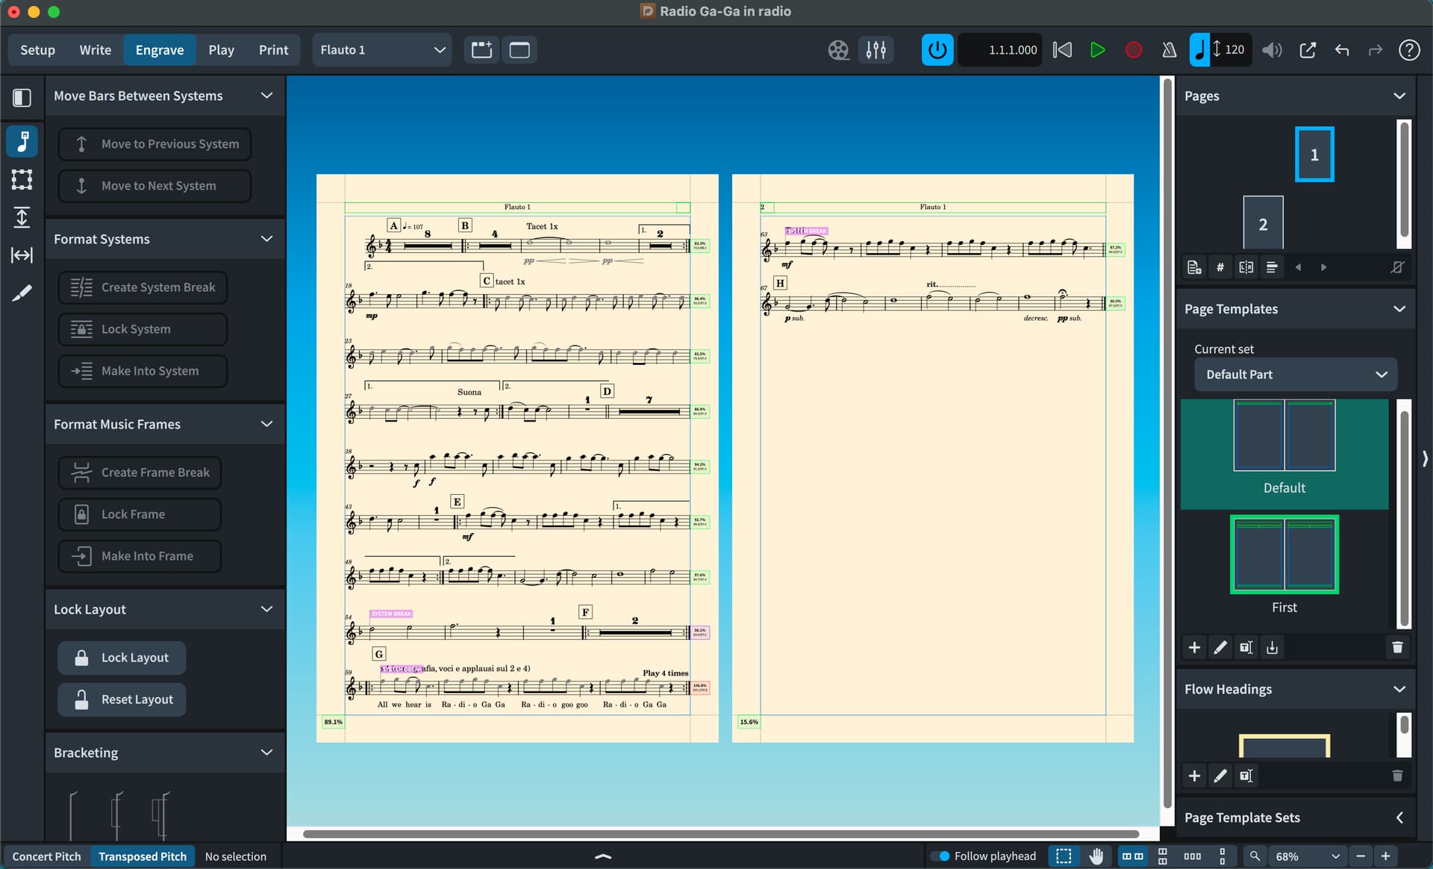Click the Lock Layout button
The image size is (1433, 869).
pos(122,658)
